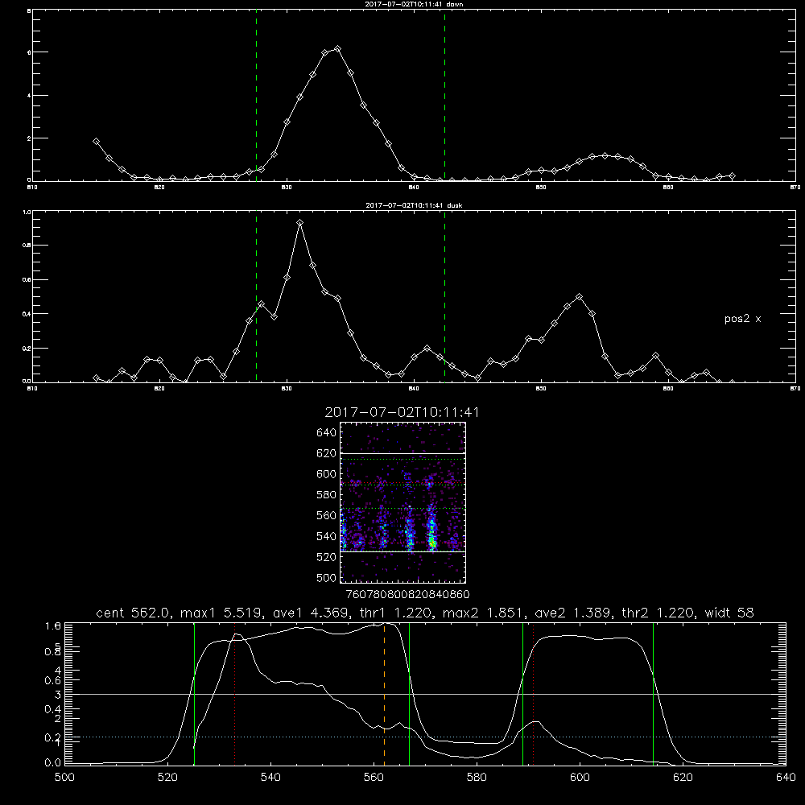The image size is (805, 805).
Task: Click the left green dashed line in dusk plot
Action: click(x=256, y=297)
